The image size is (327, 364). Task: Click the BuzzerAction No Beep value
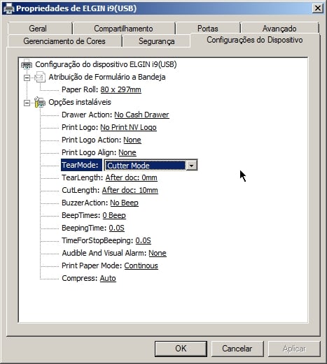[x=124, y=203]
